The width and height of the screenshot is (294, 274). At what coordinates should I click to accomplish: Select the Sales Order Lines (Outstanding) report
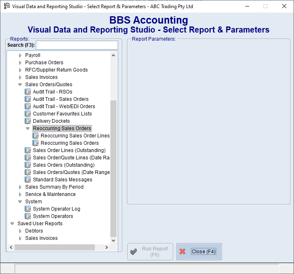click(x=69, y=150)
